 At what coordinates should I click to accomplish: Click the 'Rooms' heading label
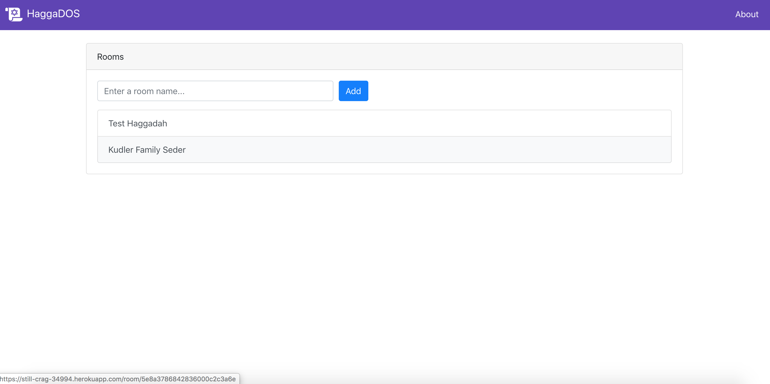click(110, 57)
